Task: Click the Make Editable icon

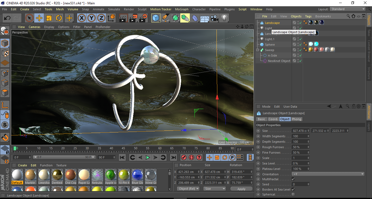Action: click(x=5, y=31)
